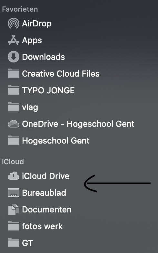
Task: Collapse the iCloud section header
Action: tap(13, 162)
